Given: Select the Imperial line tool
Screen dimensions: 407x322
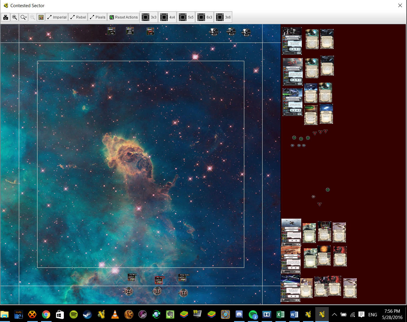Looking at the screenshot, I should [x=57, y=17].
